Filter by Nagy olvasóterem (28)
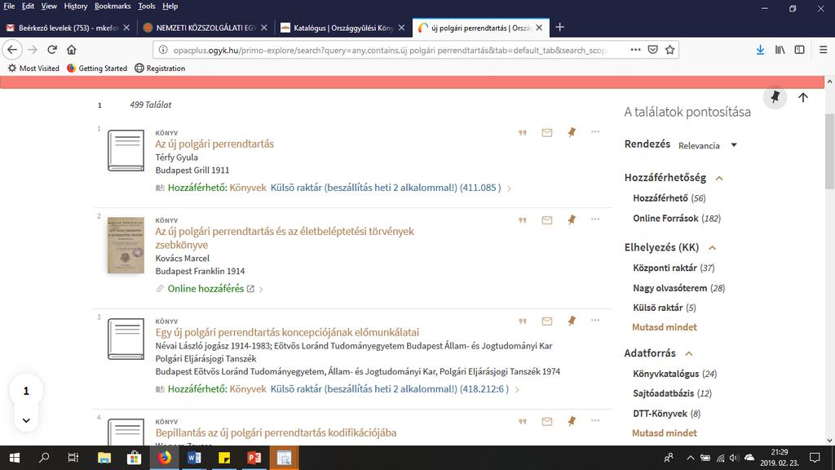 (679, 288)
